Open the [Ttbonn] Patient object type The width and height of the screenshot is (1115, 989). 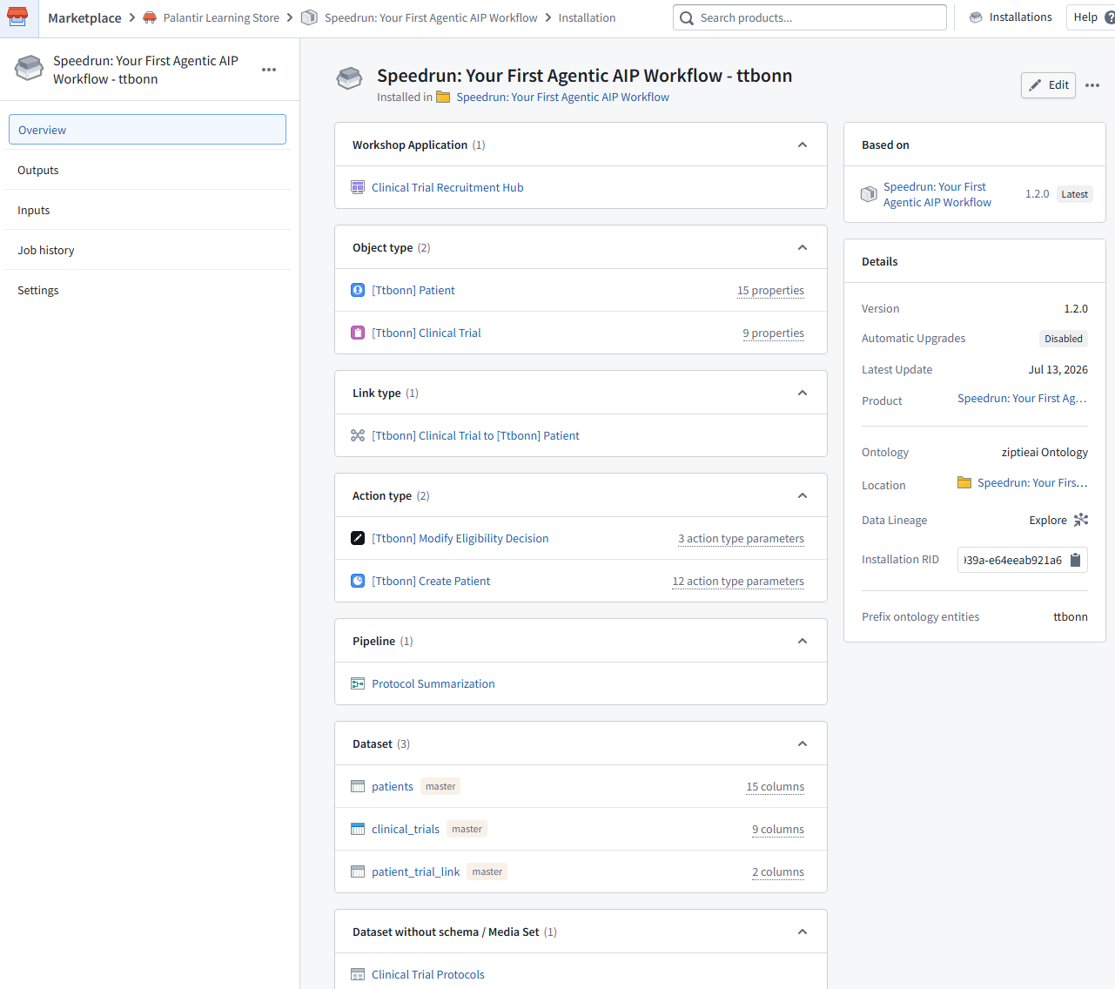413,290
